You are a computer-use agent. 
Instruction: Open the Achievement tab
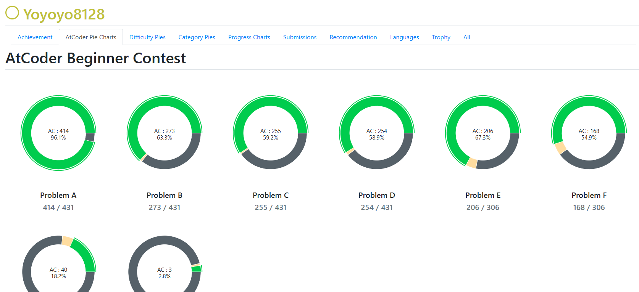point(35,37)
